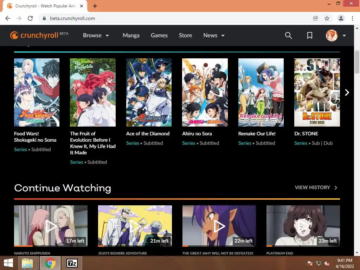Play The Great Jahy episode

pyautogui.click(x=219, y=226)
